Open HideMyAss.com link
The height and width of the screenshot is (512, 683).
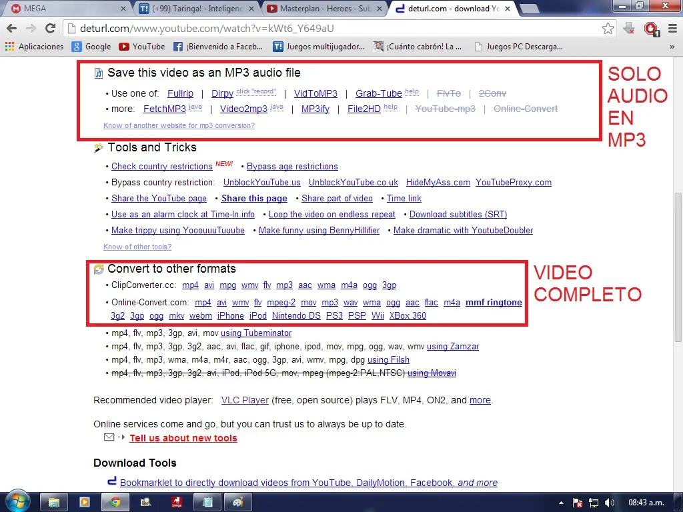438,183
